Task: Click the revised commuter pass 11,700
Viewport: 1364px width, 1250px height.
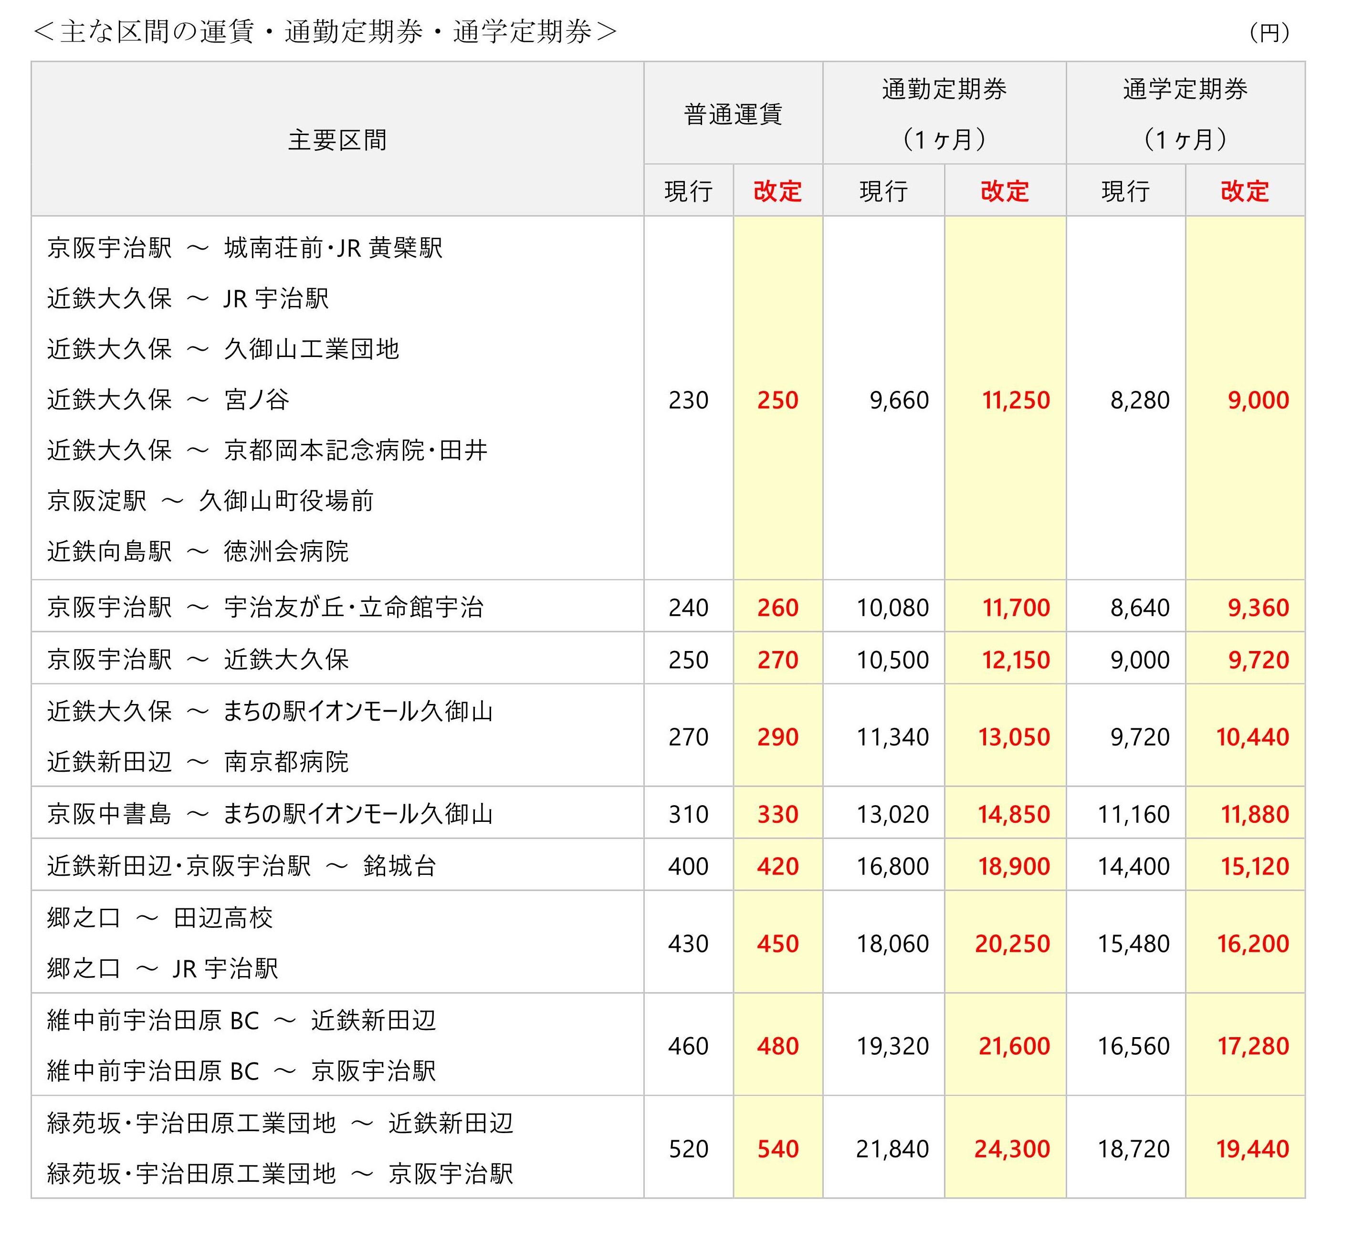Action: [1016, 608]
